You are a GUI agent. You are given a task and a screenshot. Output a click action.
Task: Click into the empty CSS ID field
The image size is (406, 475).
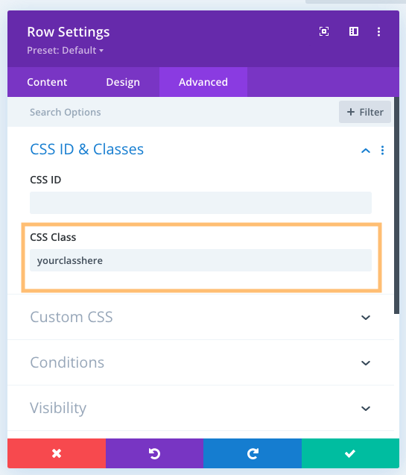pos(200,203)
